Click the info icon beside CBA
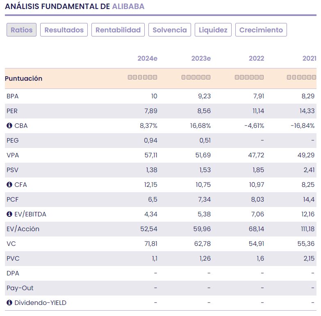This screenshot has width=321, height=316. click(x=9, y=126)
